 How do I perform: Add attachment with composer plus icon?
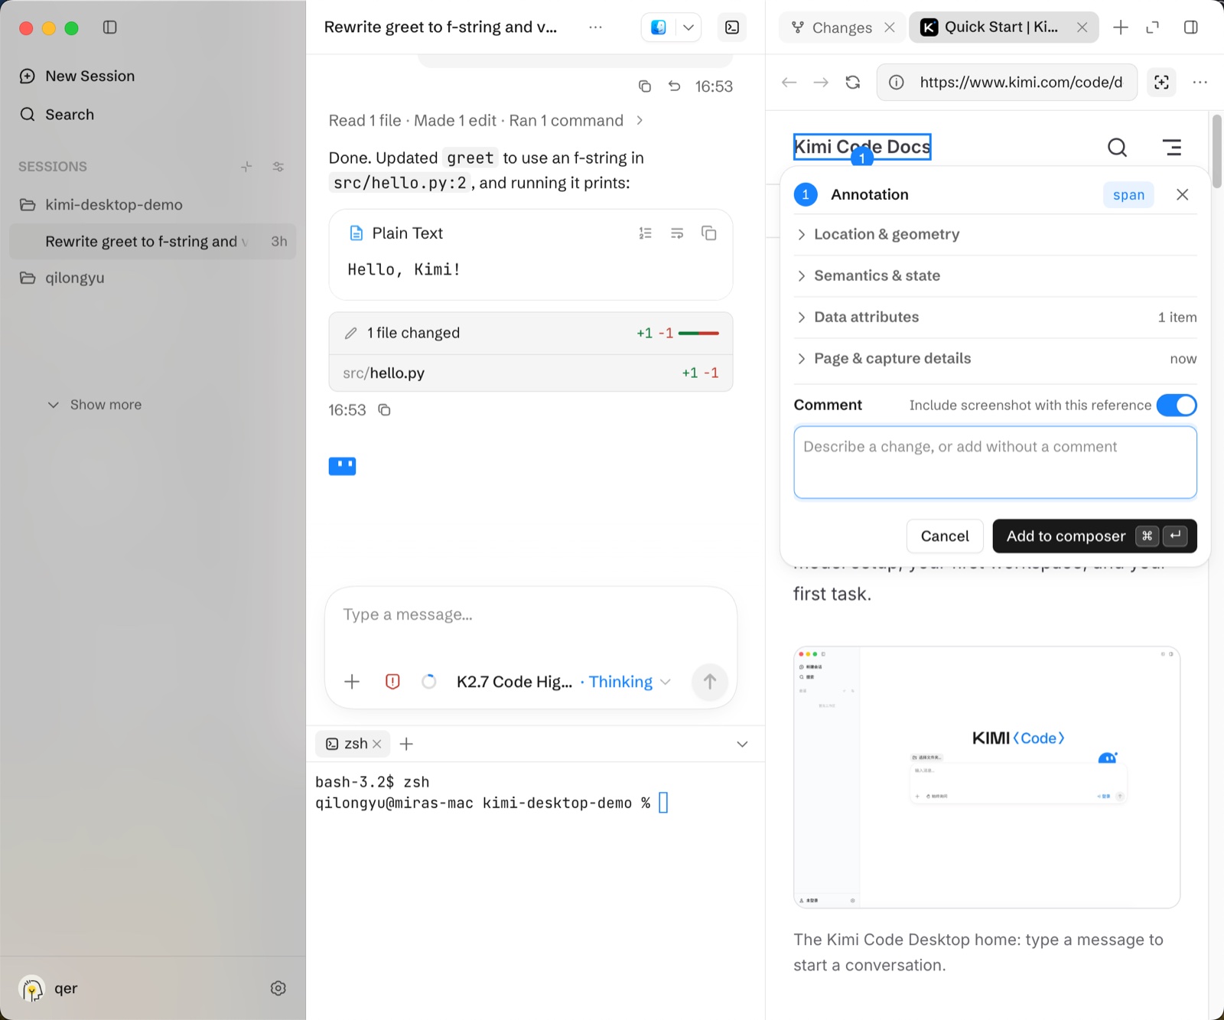pos(352,681)
